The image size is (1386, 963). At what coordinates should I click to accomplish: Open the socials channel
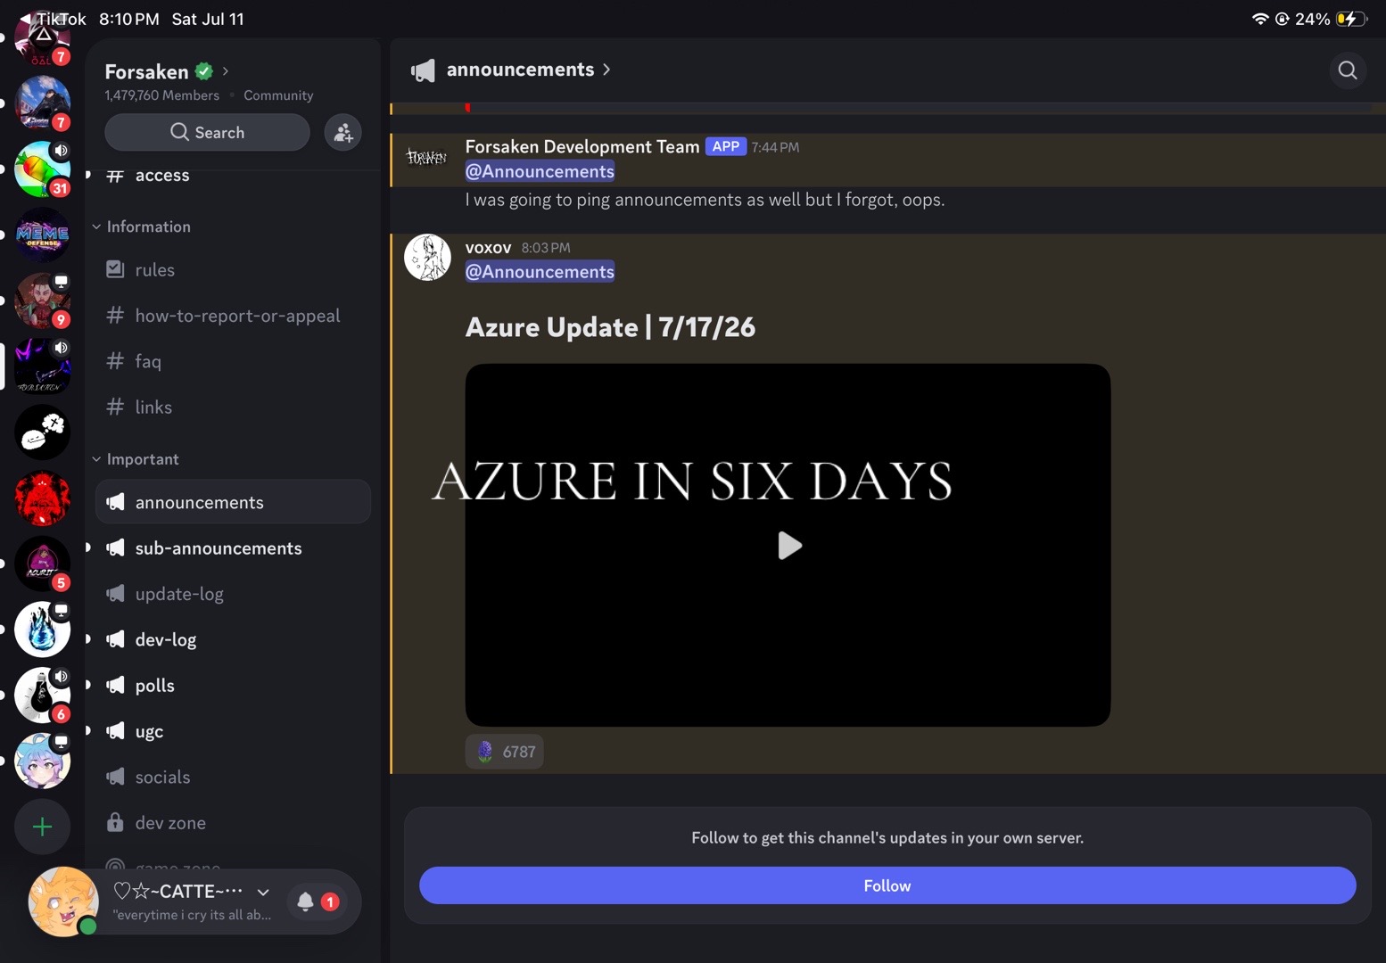coord(233,777)
